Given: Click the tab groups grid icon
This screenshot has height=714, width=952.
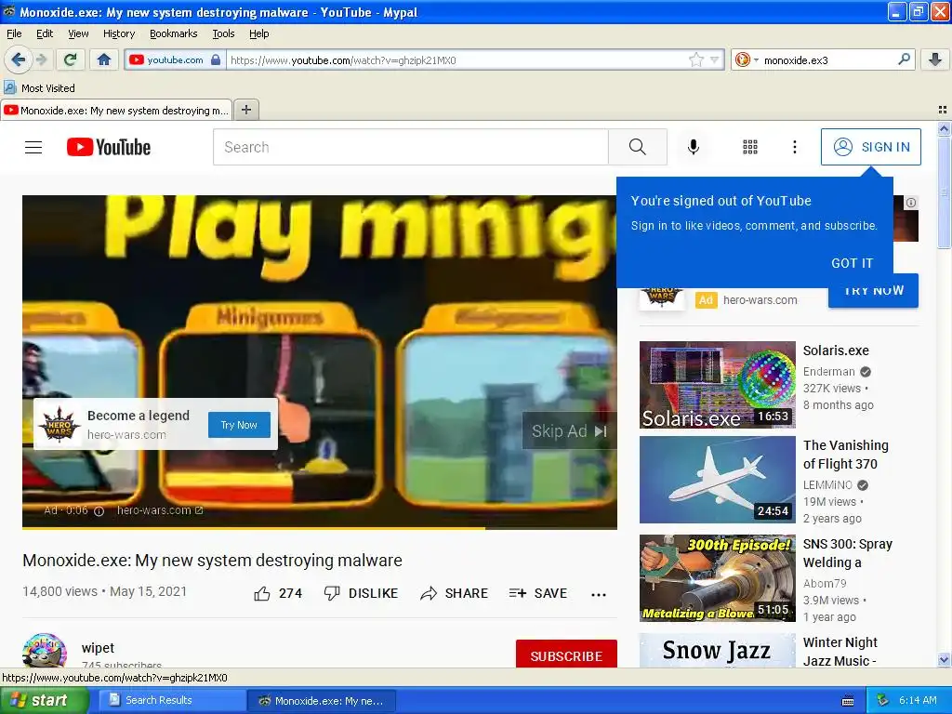Looking at the screenshot, I should click(943, 110).
